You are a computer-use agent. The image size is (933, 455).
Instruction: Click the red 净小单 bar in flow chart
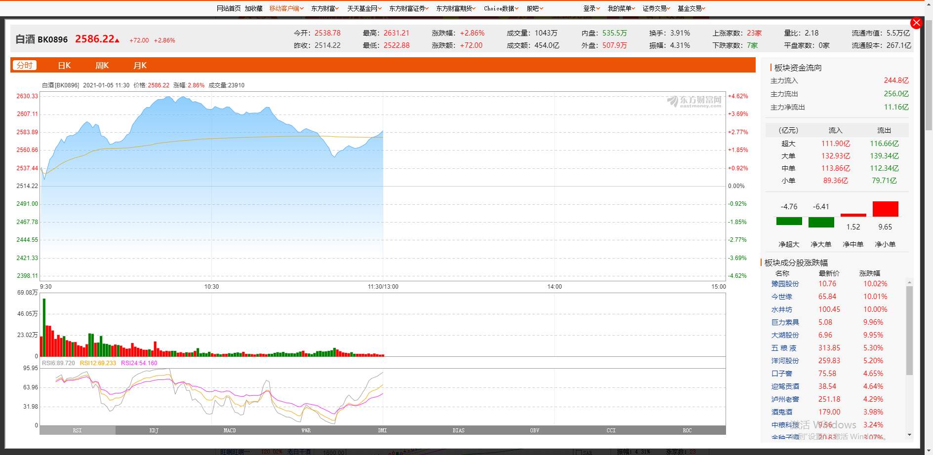pos(885,209)
